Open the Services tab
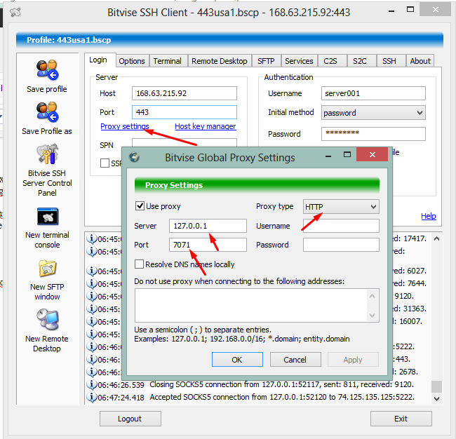 point(299,61)
